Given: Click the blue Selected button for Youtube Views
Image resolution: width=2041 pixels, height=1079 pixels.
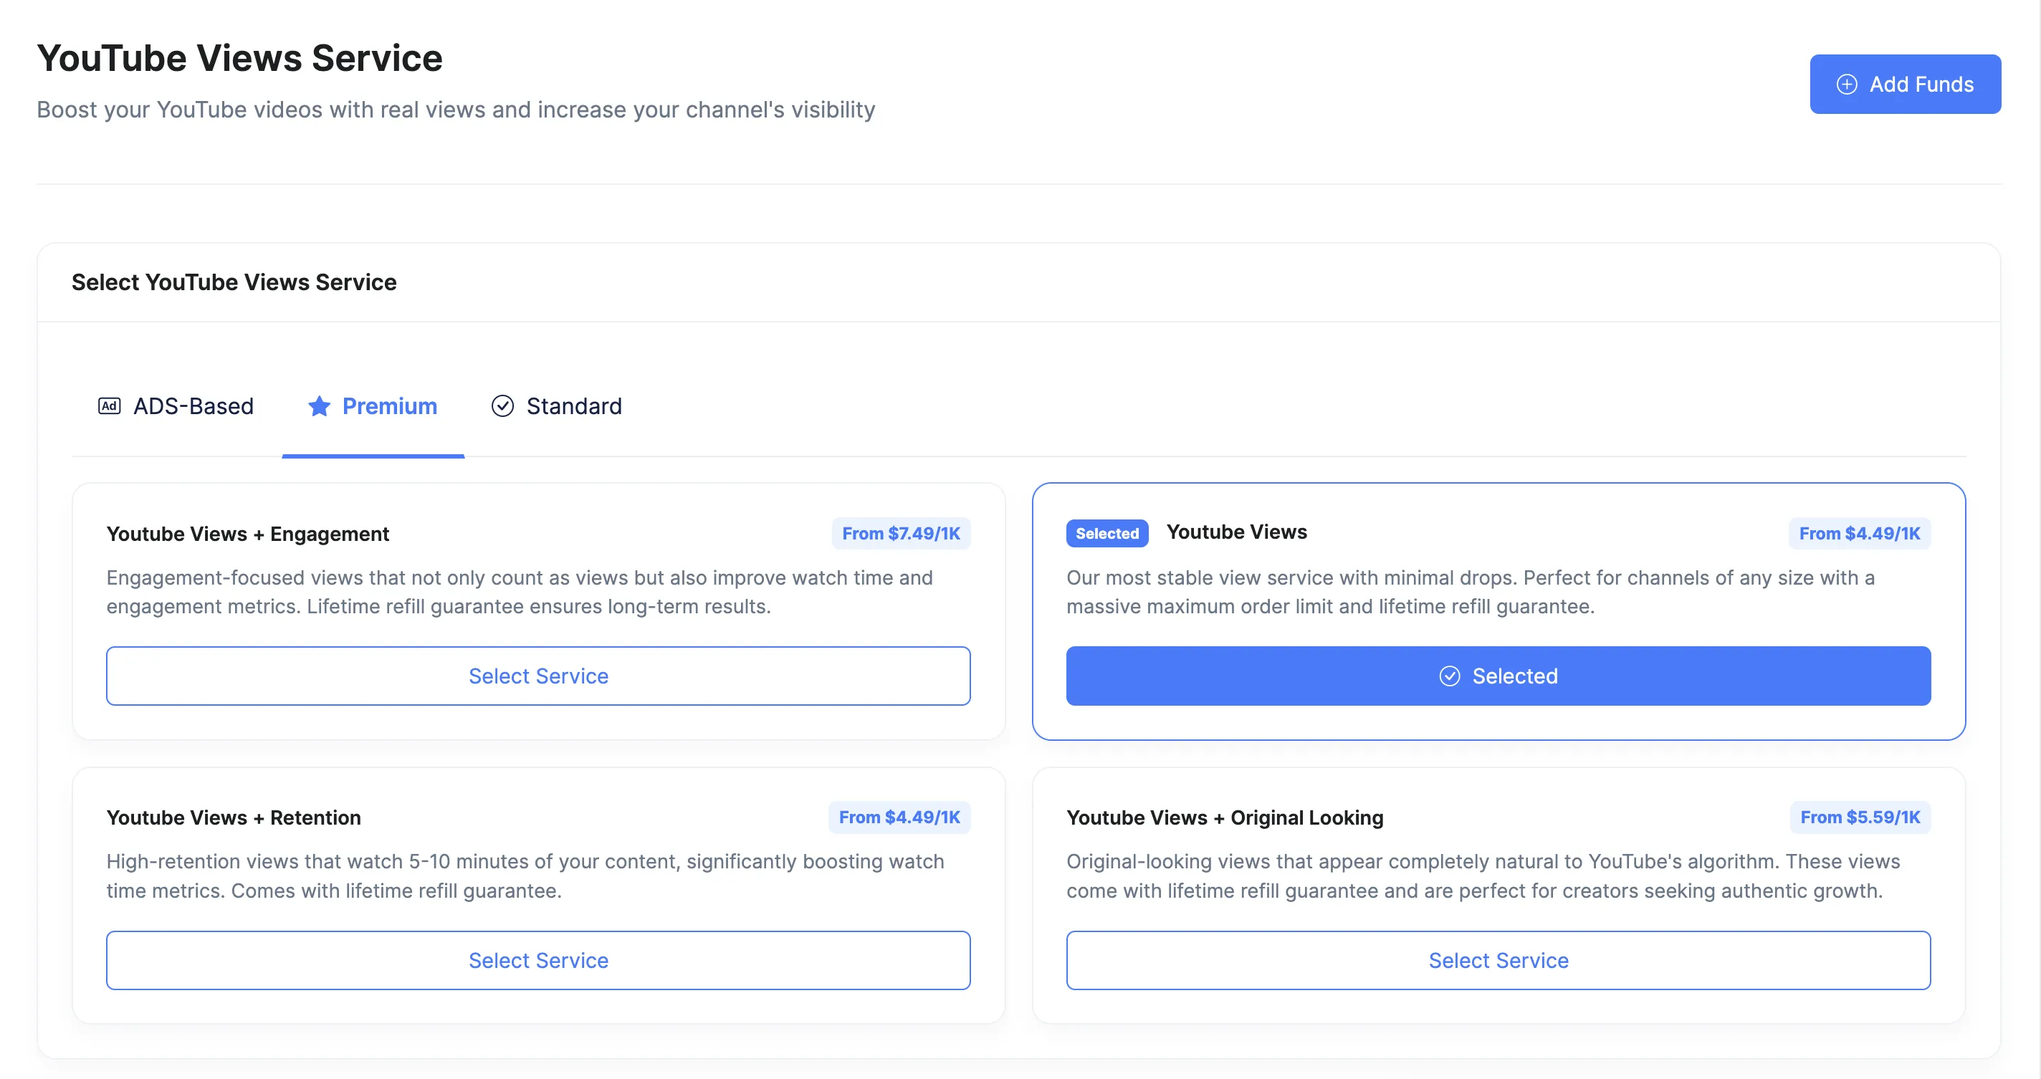Looking at the screenshot, I should click(1498, 676).
